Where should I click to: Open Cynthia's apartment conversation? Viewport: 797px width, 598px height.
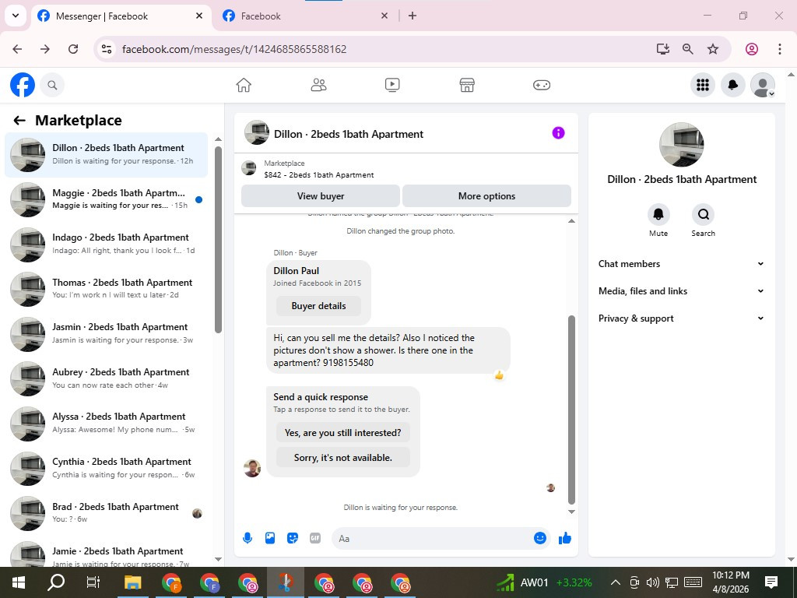[106, 468]
